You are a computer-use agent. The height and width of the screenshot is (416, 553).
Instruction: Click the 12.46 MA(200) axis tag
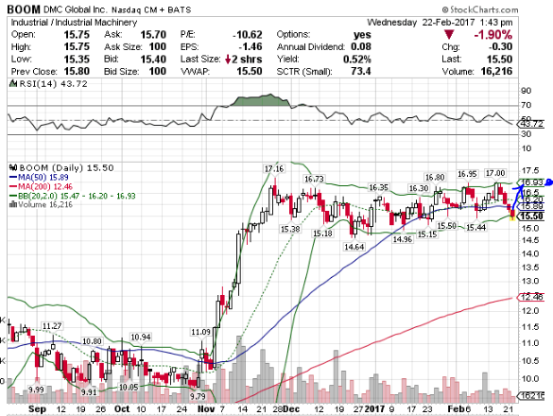531,297
